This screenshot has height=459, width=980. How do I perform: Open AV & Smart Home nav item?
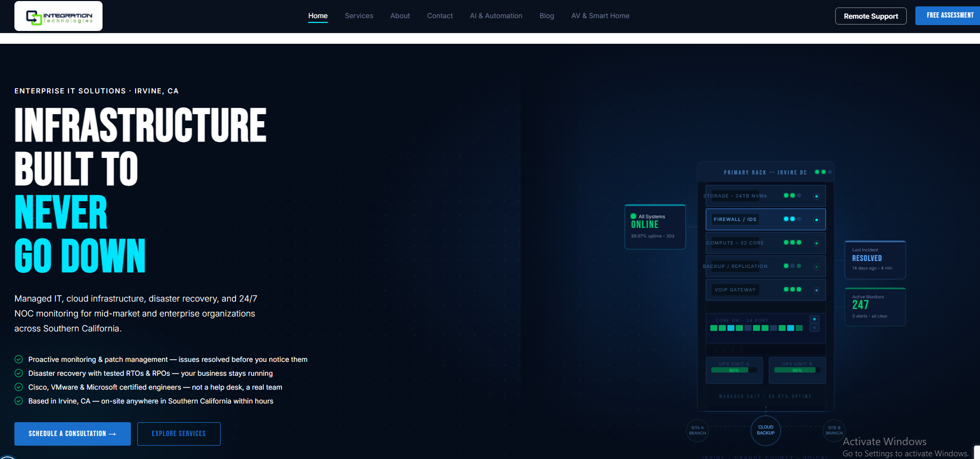click(x=600, y=16)
